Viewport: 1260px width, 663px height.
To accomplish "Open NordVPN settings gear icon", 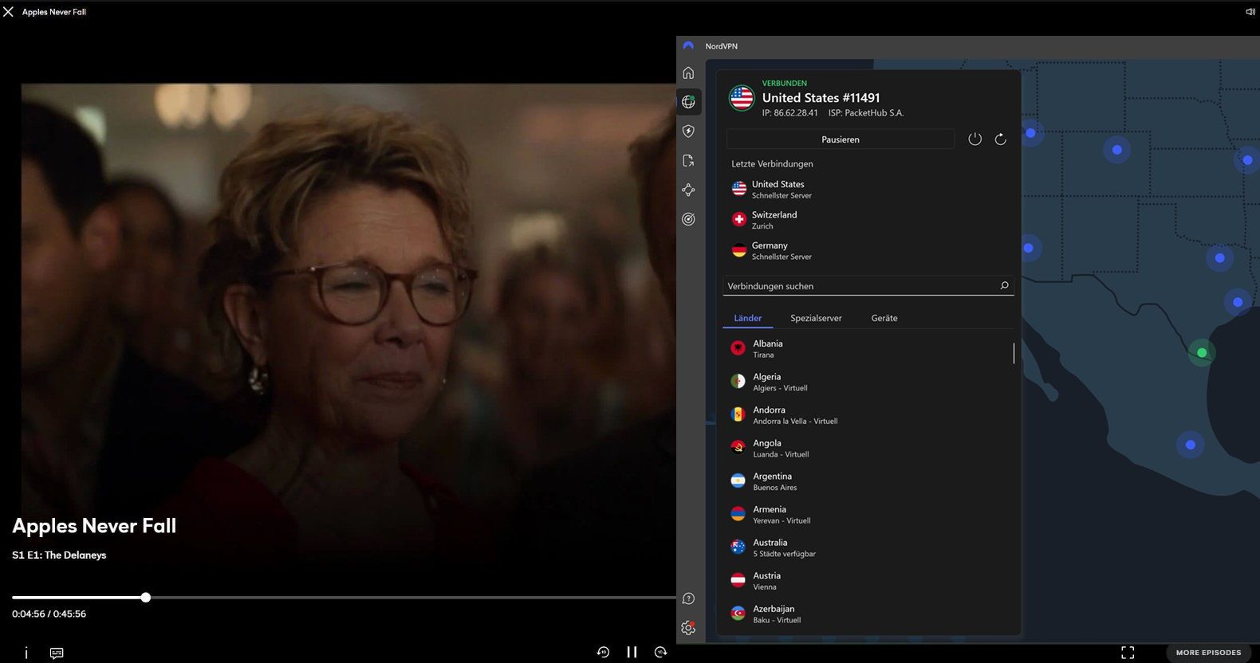I will tap(688, 628).
